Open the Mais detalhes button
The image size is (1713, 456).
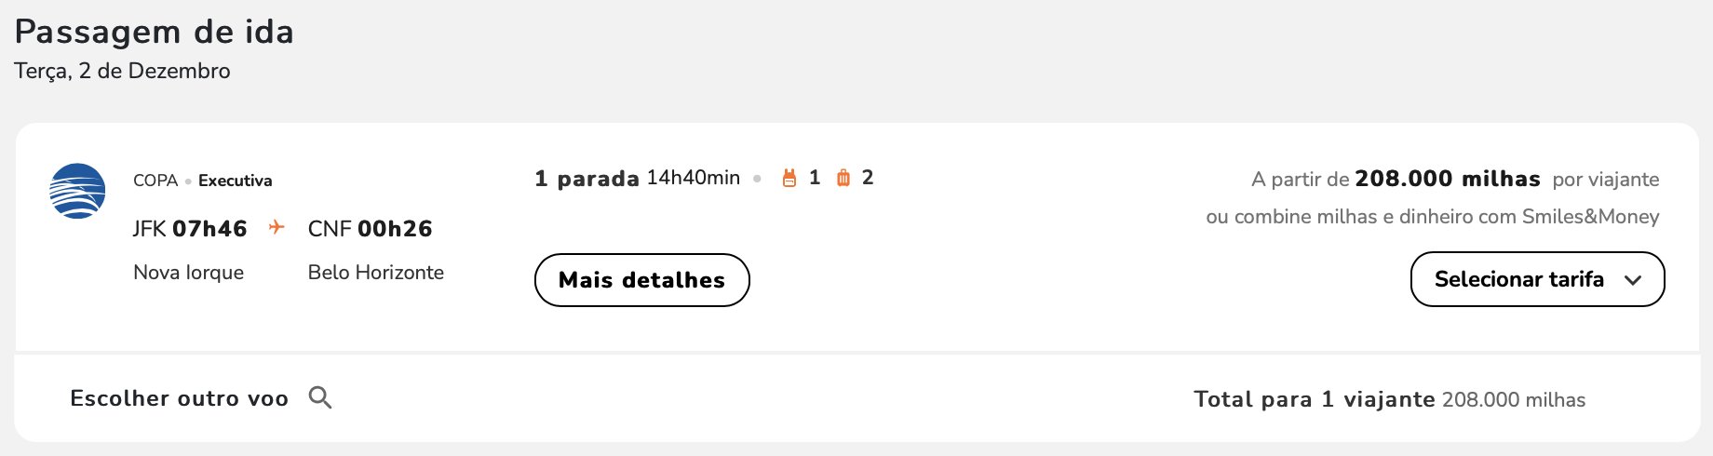point(642,280)
